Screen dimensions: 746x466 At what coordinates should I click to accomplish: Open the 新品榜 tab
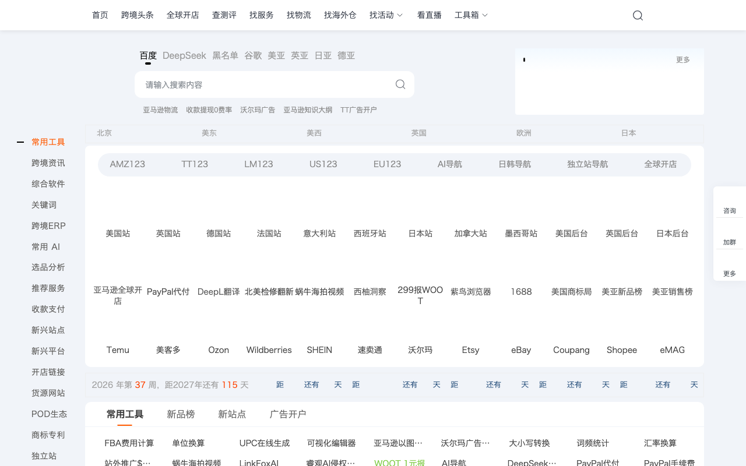click(x=181, y=414)
